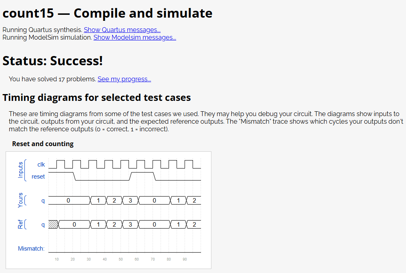Select the Mismatch trace label
406x273 pixels.
pos(31,249)
